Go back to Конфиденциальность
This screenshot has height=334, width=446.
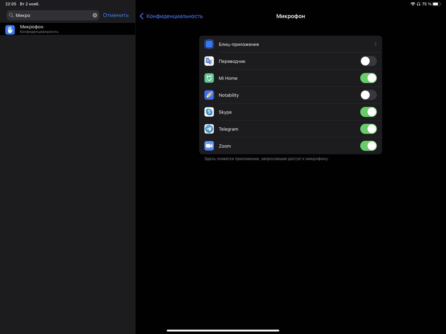coord(175,16)
